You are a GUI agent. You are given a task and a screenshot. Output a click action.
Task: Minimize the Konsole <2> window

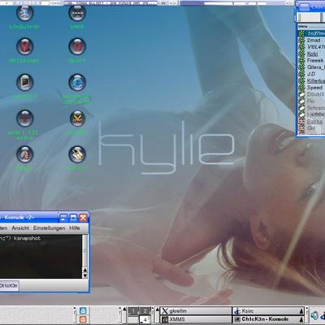(x=63, y=218)
